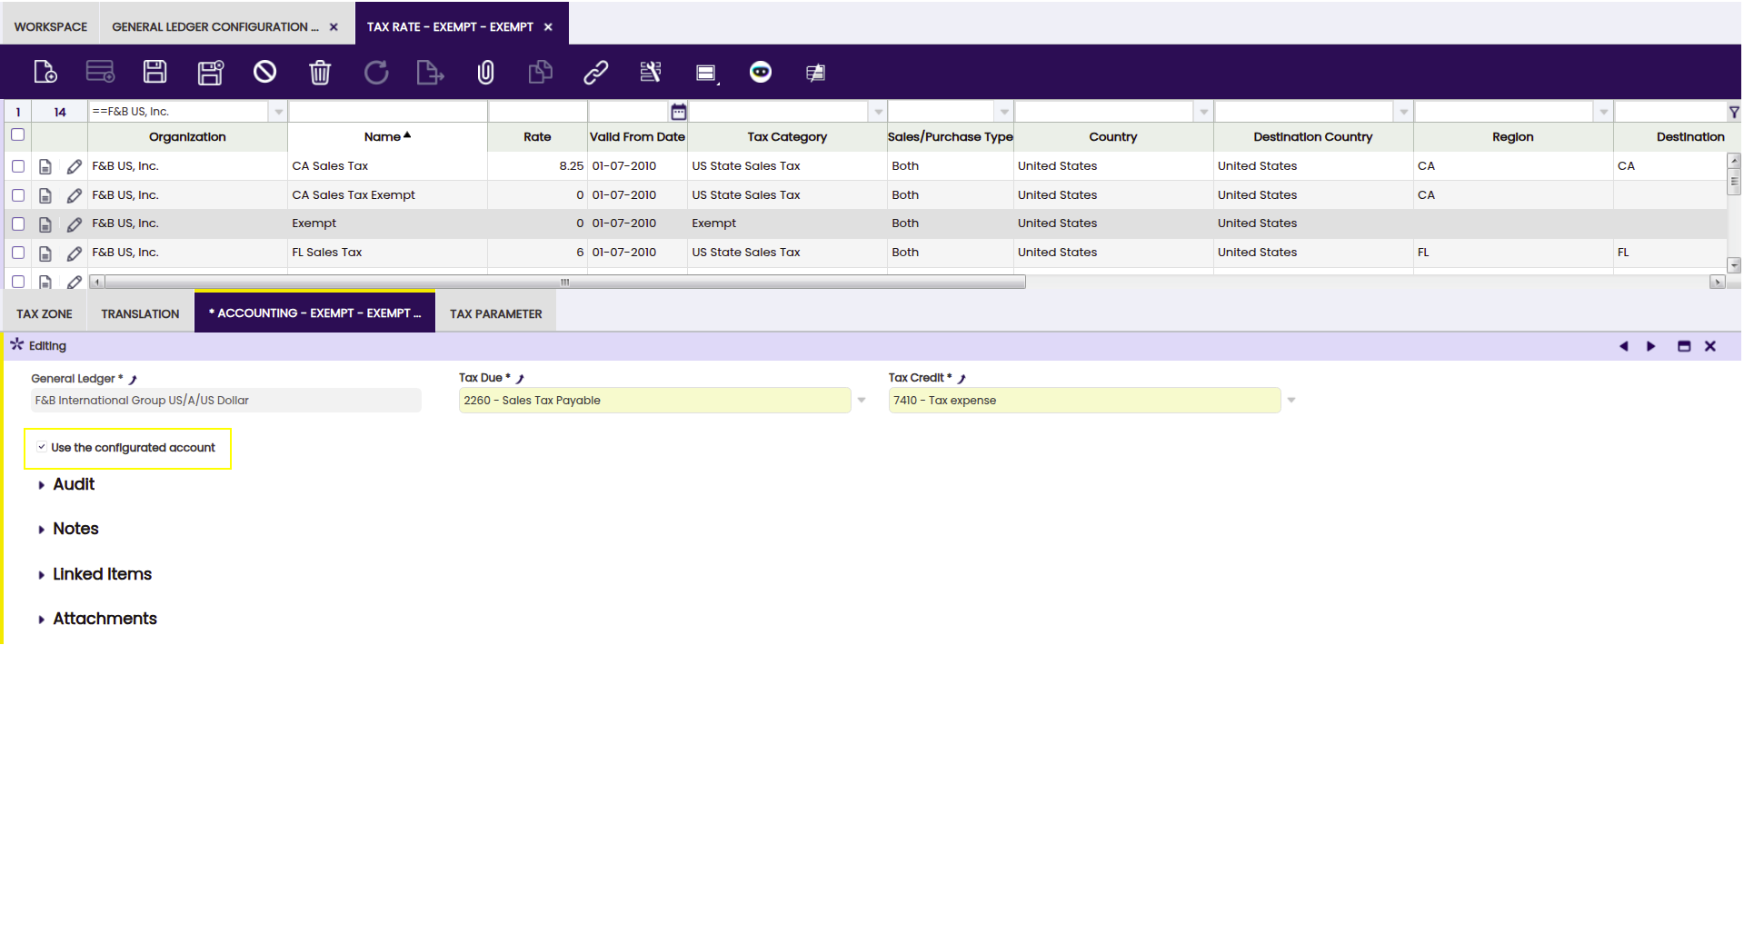
Task: Click the paperclip Attachments icon
Action: click(485, 72)
